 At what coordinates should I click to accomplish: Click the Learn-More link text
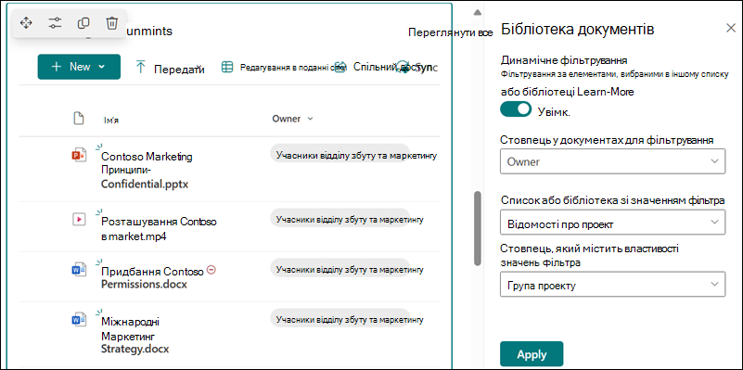pyautogui.click(x=606, y=92)
